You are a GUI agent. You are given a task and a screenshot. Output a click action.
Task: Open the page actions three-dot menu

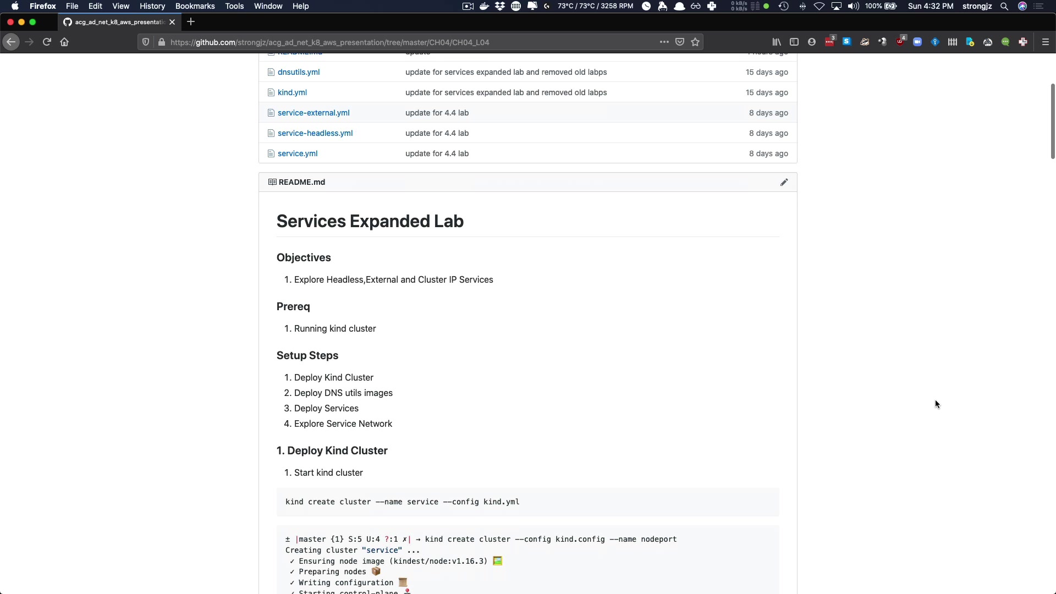[664, 42]
